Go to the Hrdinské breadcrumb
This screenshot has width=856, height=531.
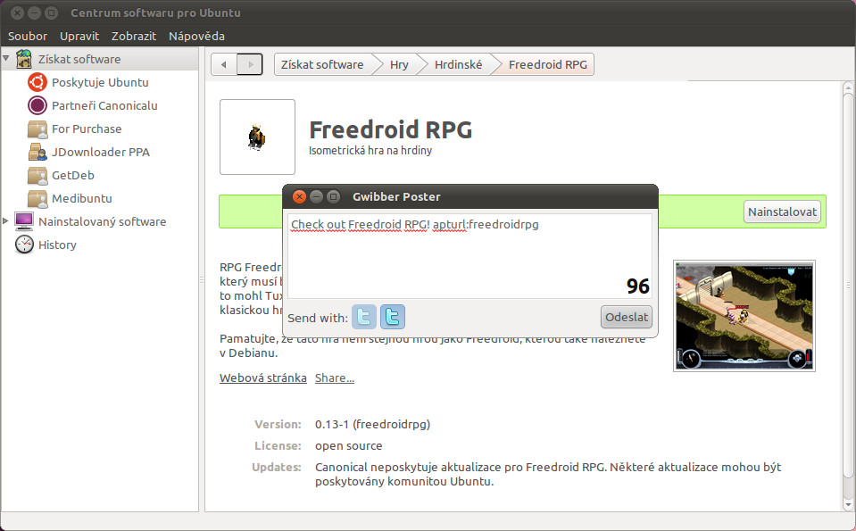click(x=459, y=64)
